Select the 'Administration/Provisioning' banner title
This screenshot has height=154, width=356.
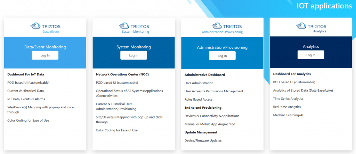(222, 47)
